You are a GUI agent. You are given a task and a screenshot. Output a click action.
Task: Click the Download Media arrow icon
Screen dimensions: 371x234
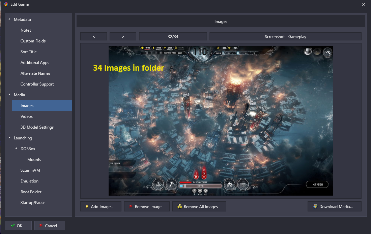tap(315, 206)
